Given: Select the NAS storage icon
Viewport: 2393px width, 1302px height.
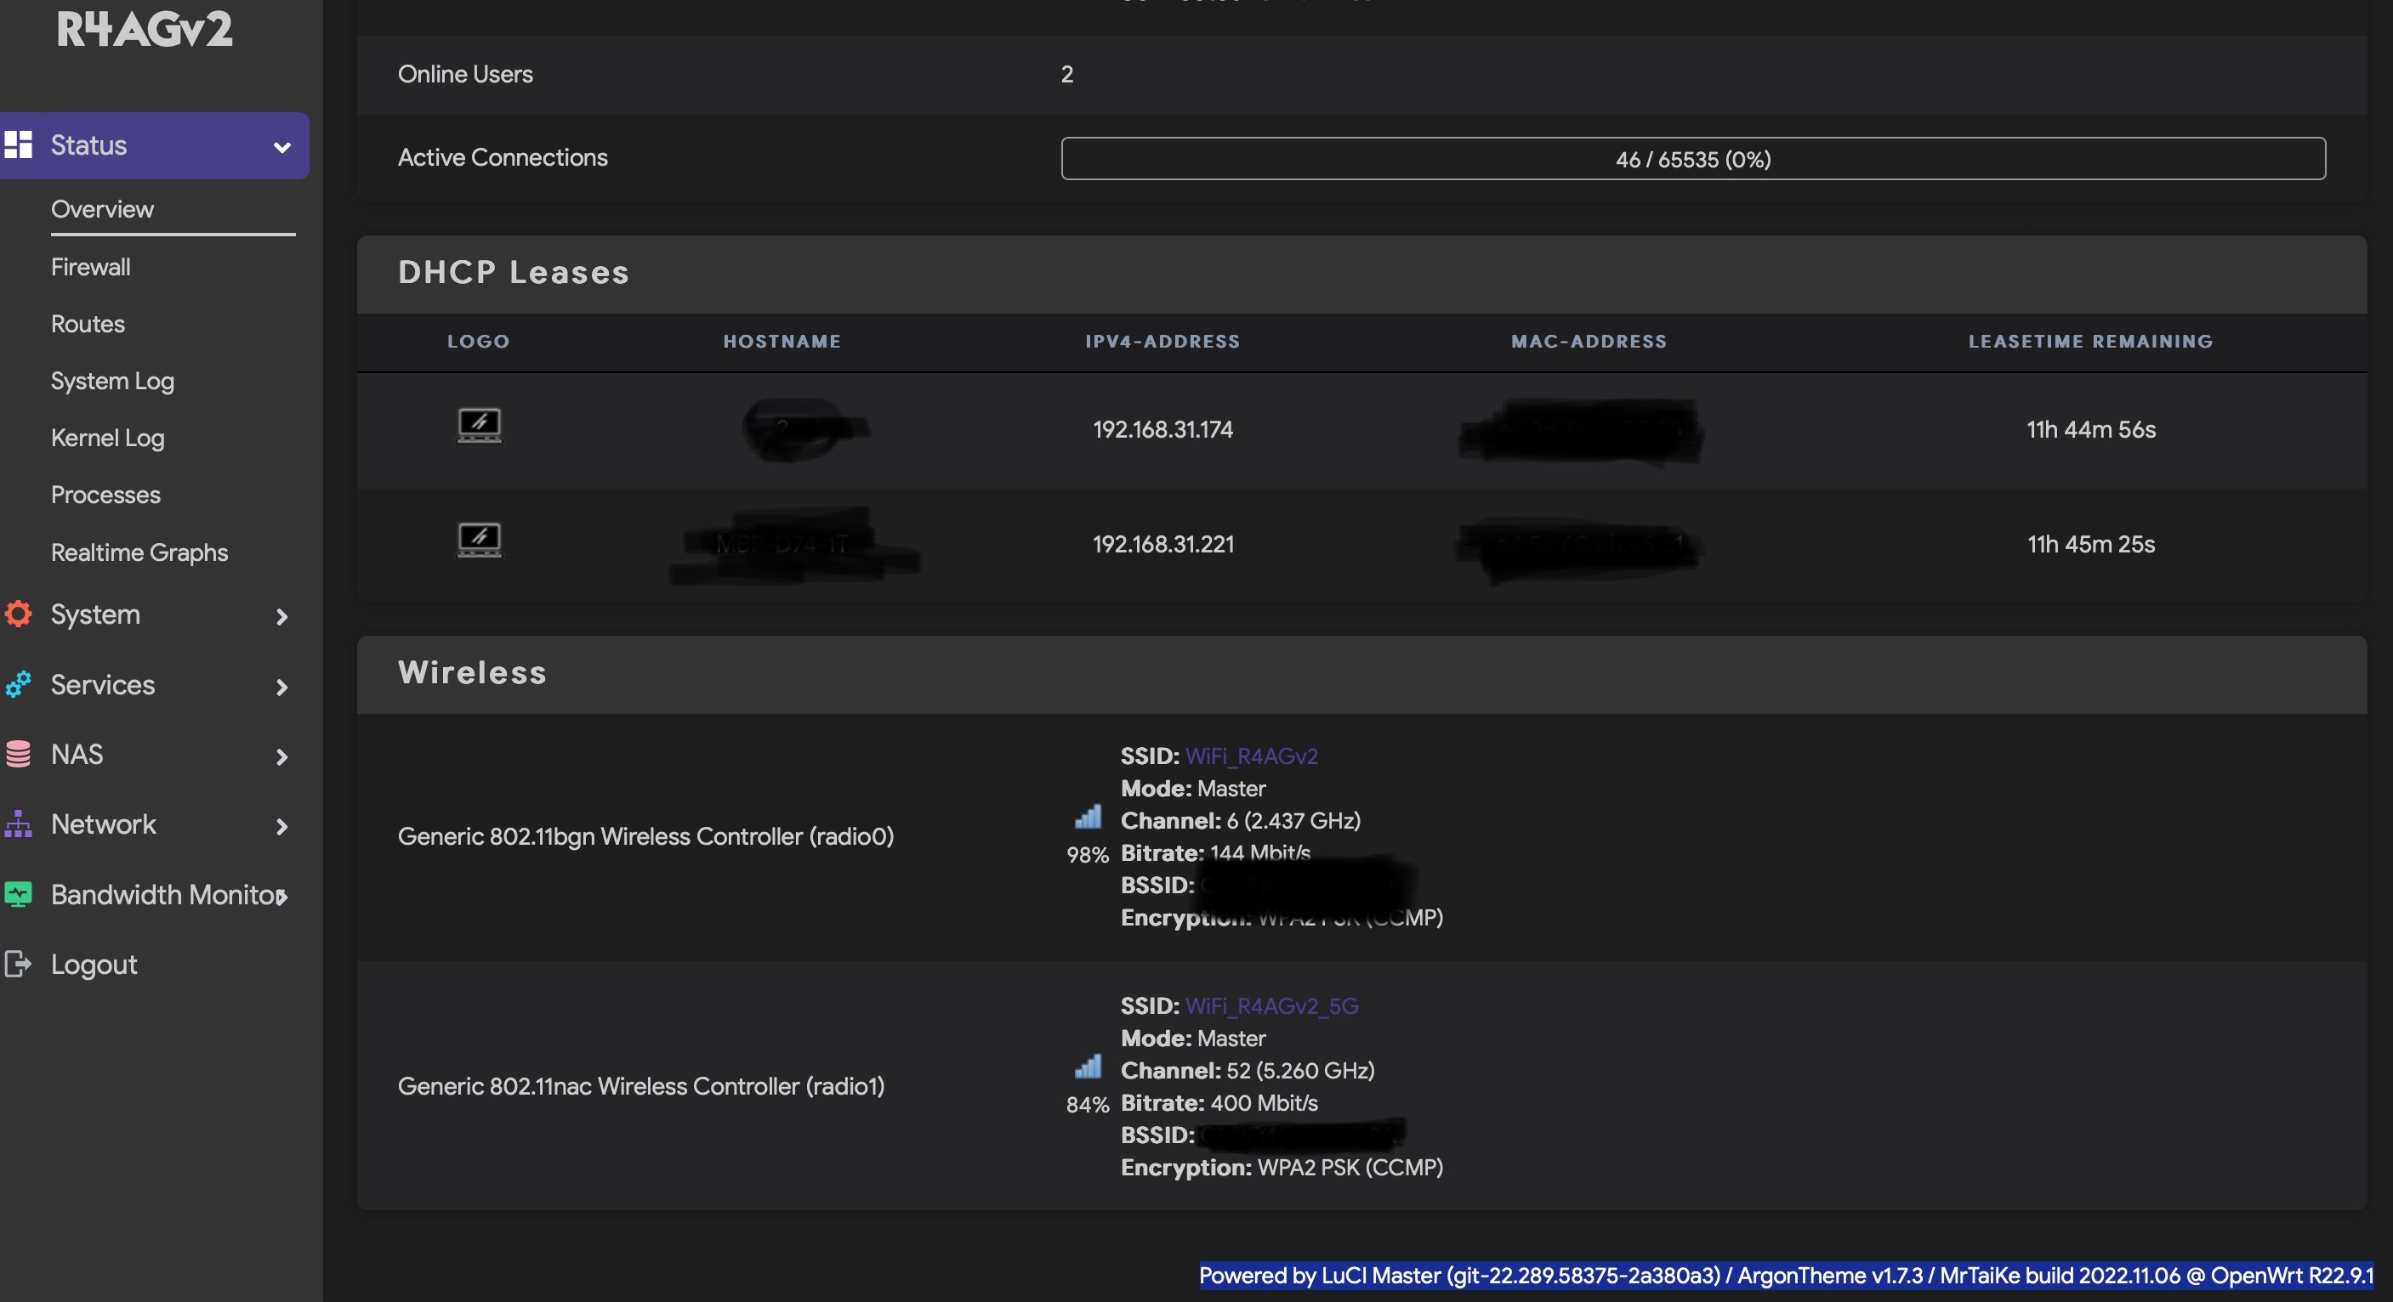Looking at the screenshot, I should 20,754.
